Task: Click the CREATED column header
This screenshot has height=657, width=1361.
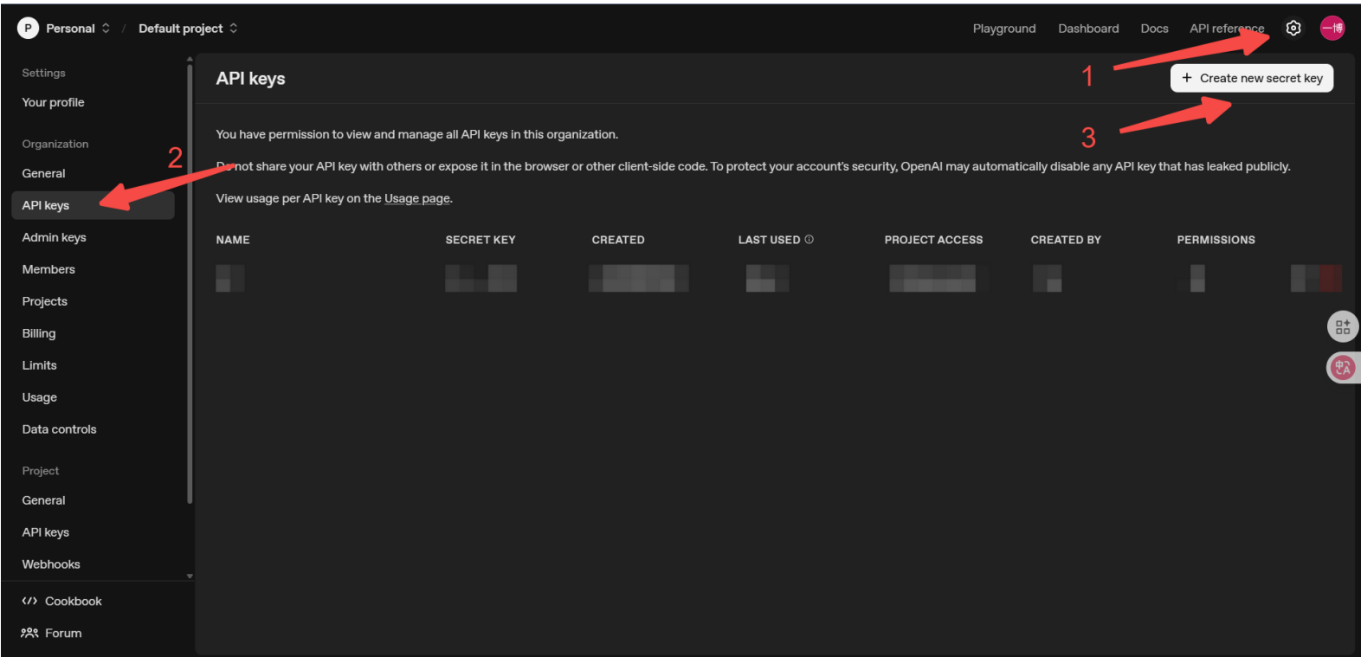Action: (x=618, y=240)
